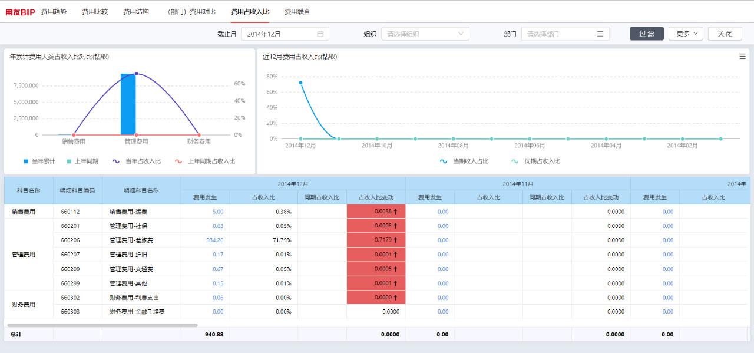
Task: Click the 2014年11月 group header
Action: pos(518,183)
